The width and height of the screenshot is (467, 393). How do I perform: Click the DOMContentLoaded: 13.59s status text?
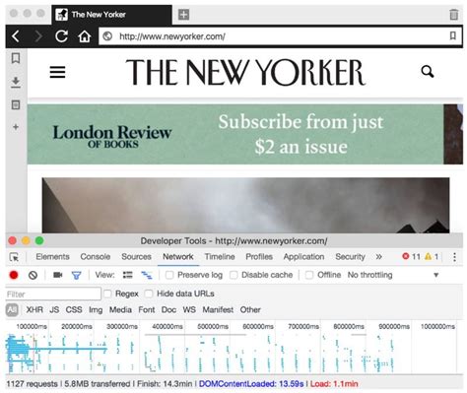(x=251, y=383)
